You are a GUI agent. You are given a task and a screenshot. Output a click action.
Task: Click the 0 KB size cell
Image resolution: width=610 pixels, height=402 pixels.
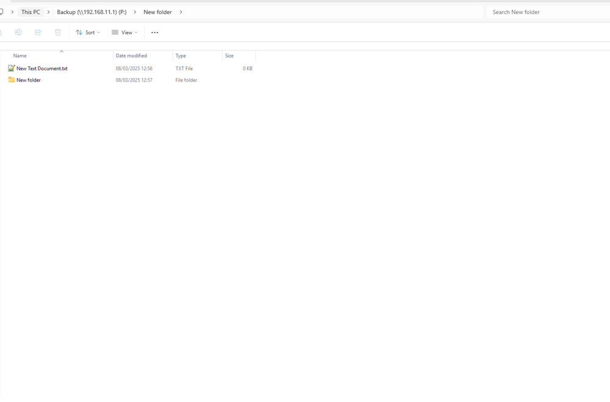[x=248, y=68]
